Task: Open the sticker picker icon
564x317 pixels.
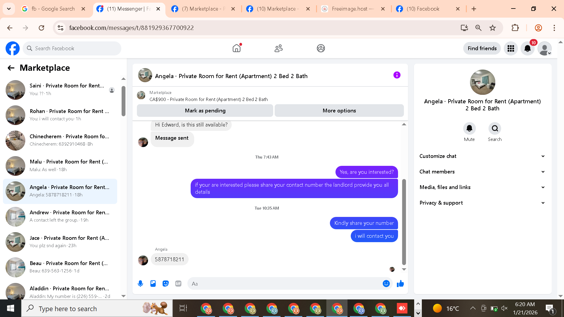Action: (166, 284)
